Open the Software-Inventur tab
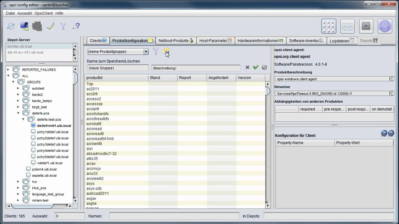399x224 pixels. [x=306, y=40]
